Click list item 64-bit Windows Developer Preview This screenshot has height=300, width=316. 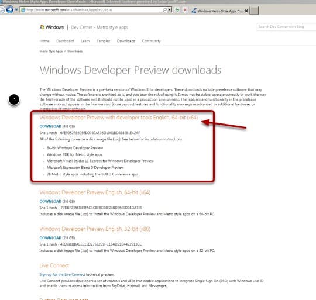pyautogui.click(x=75, y=148)
